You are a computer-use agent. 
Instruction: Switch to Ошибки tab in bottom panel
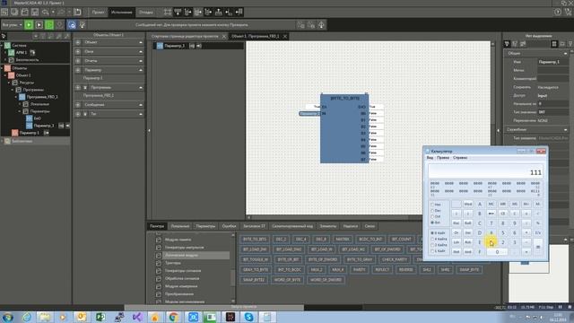230,226
